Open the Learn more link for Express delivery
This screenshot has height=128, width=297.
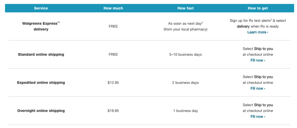(258, 32)
